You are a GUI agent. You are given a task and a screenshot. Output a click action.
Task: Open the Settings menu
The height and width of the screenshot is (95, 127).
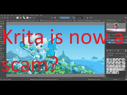tap(31, 15)
